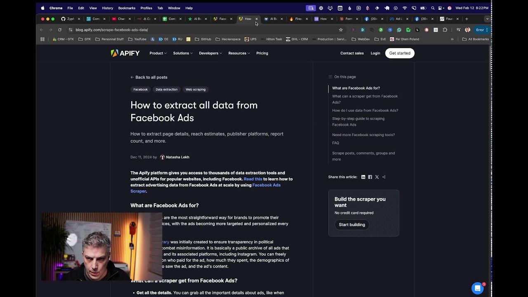
Task: Click the Login link
Action: pyautogui.click(x=375, y=53)
